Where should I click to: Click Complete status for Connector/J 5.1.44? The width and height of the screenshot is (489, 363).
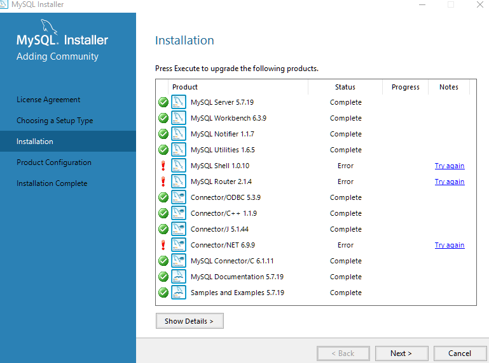[x=345, y=229]
